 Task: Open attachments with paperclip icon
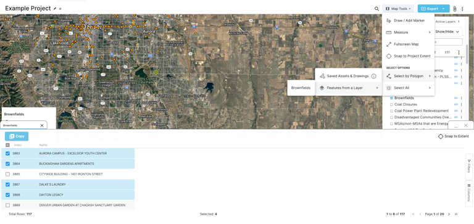pyautogui.click(x=455, y=9)
